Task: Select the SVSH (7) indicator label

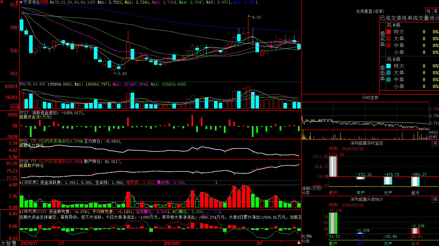Action: pyautogui.click(x=28, y=162)
